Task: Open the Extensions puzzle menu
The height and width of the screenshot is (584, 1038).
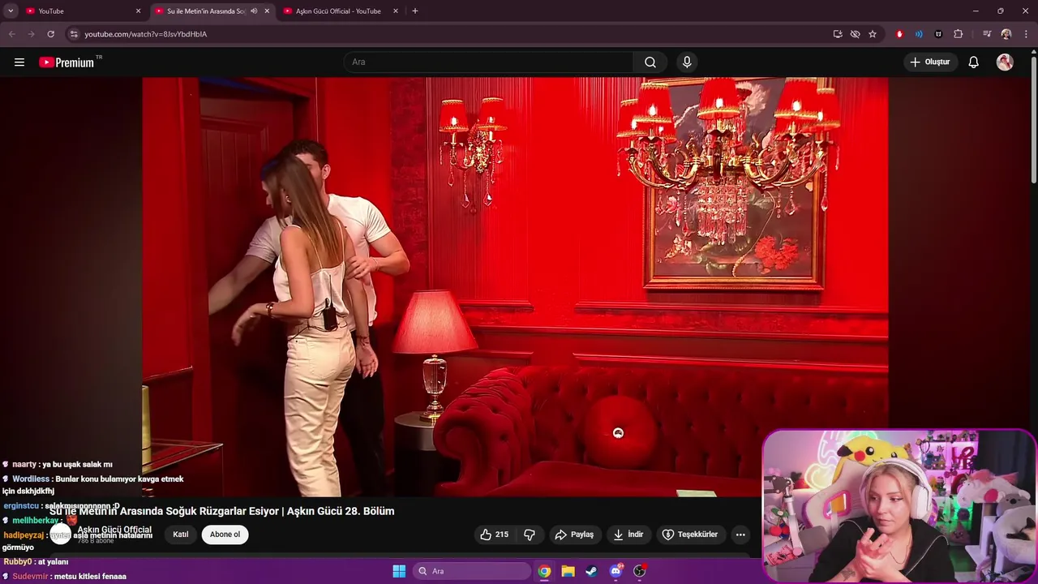Action: pyautogui.click(x=958, y=34)
